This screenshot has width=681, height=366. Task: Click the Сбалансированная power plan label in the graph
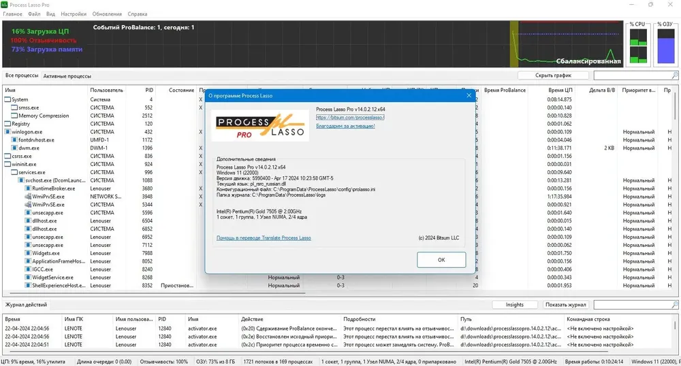pyautogui.click(x=588, y=61)
